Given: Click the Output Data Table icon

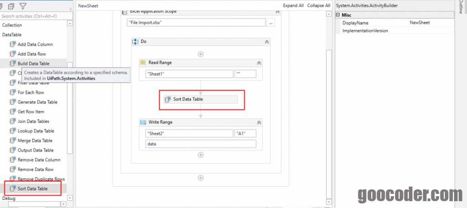Looking at the screenshot, I should (12, 150).
